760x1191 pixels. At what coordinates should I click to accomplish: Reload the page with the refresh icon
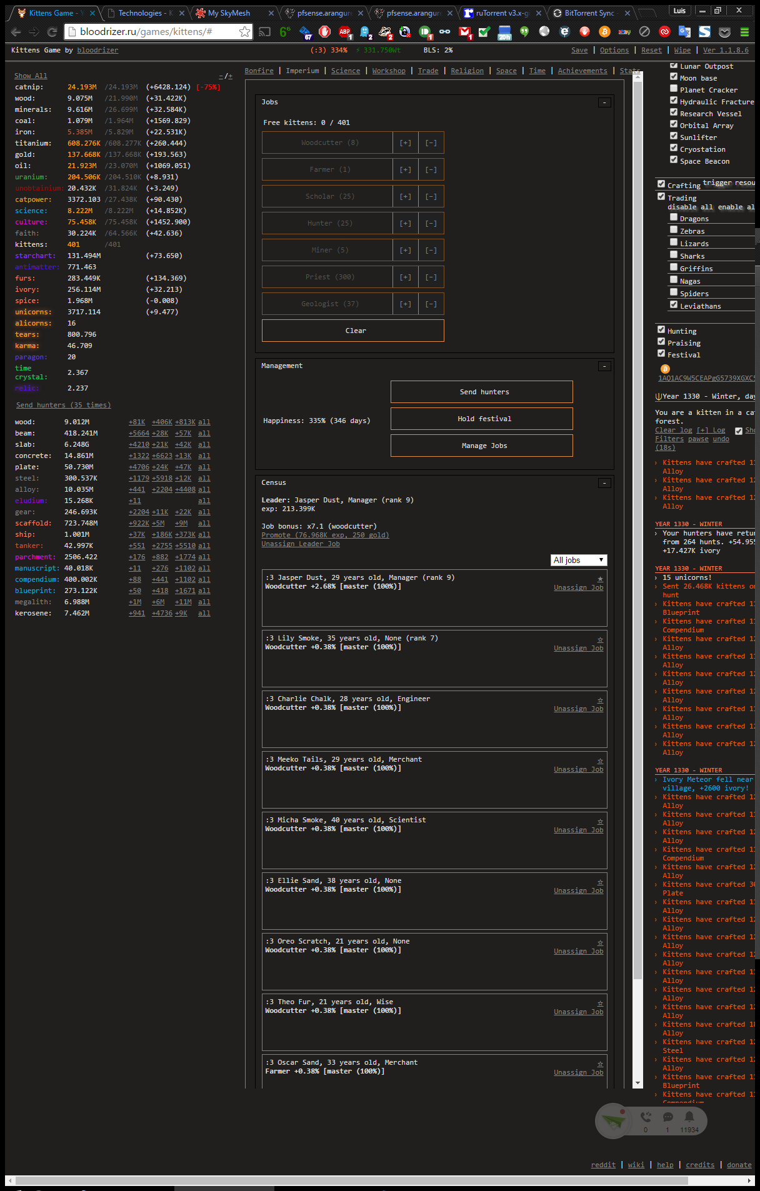[52, 32]
